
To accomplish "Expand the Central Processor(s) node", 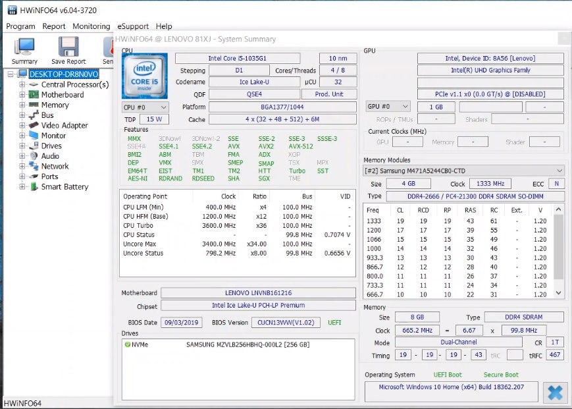I will (x=22, y=84).
